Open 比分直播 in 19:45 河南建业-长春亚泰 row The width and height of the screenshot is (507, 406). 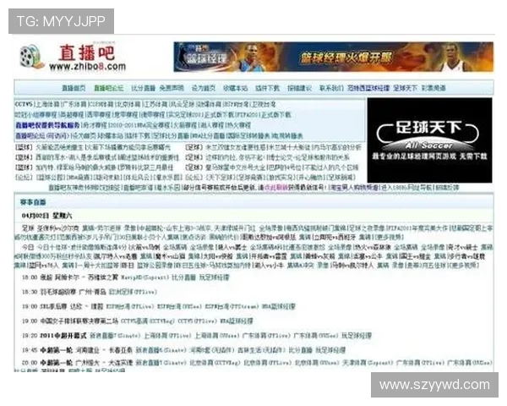click(x=300, y=350)
